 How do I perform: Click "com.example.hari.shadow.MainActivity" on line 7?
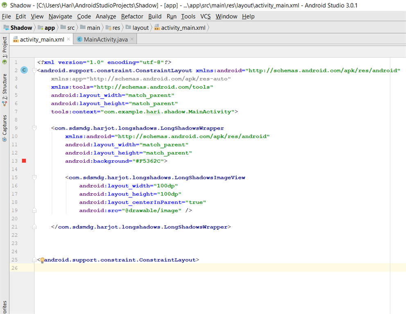167,112
